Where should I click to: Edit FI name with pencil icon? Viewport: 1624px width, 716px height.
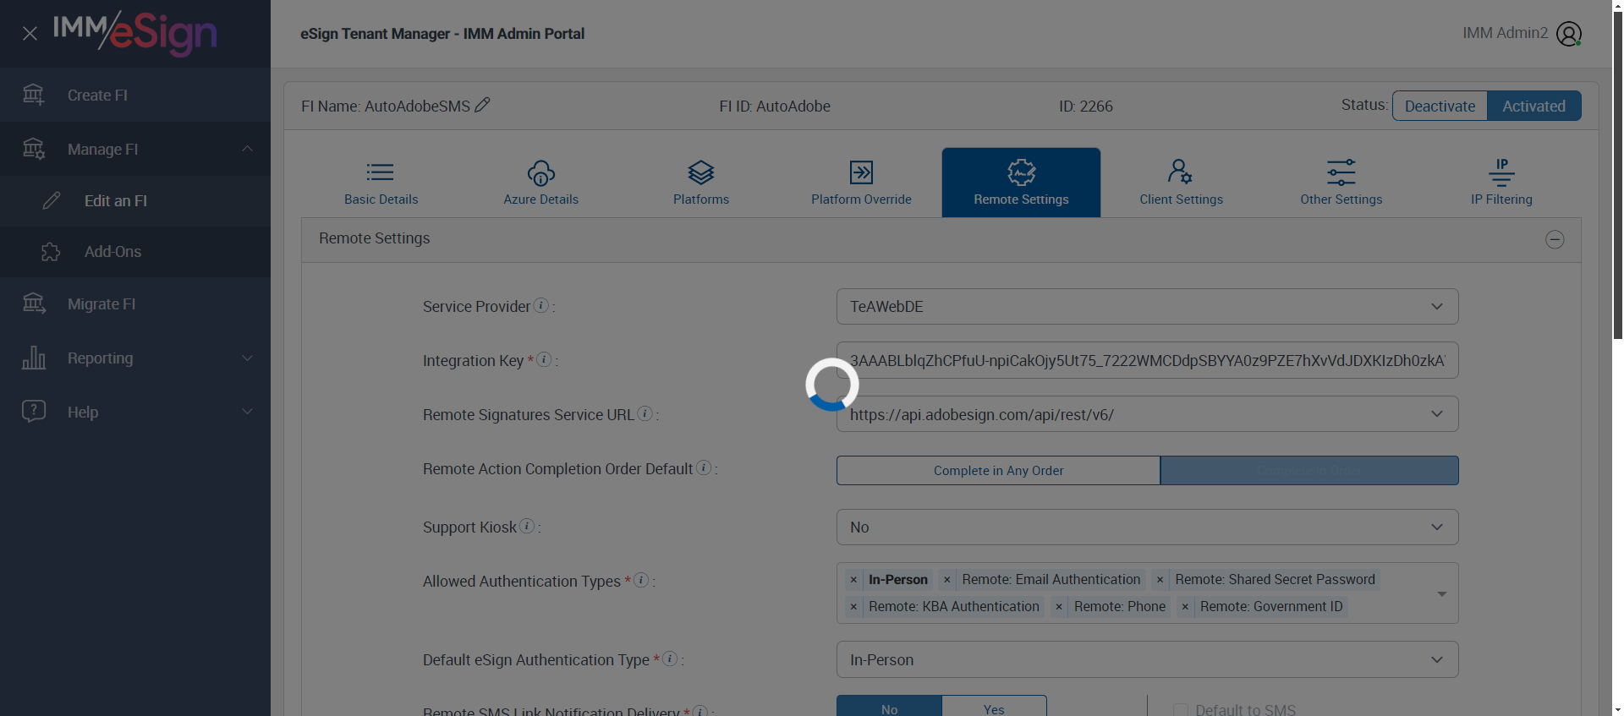click(483, 105)
